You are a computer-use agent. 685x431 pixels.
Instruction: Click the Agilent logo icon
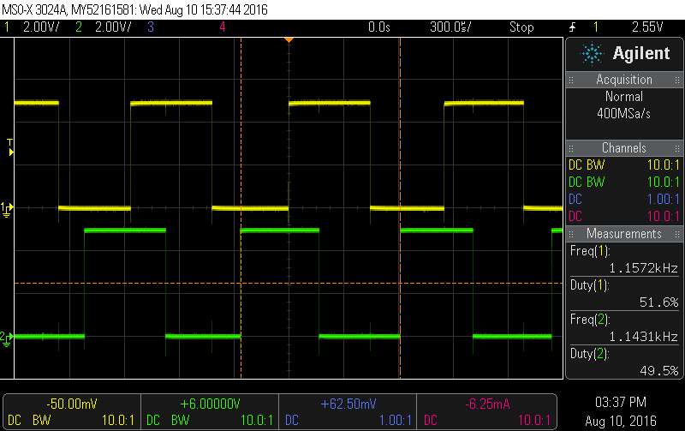(x=593, y=54)
